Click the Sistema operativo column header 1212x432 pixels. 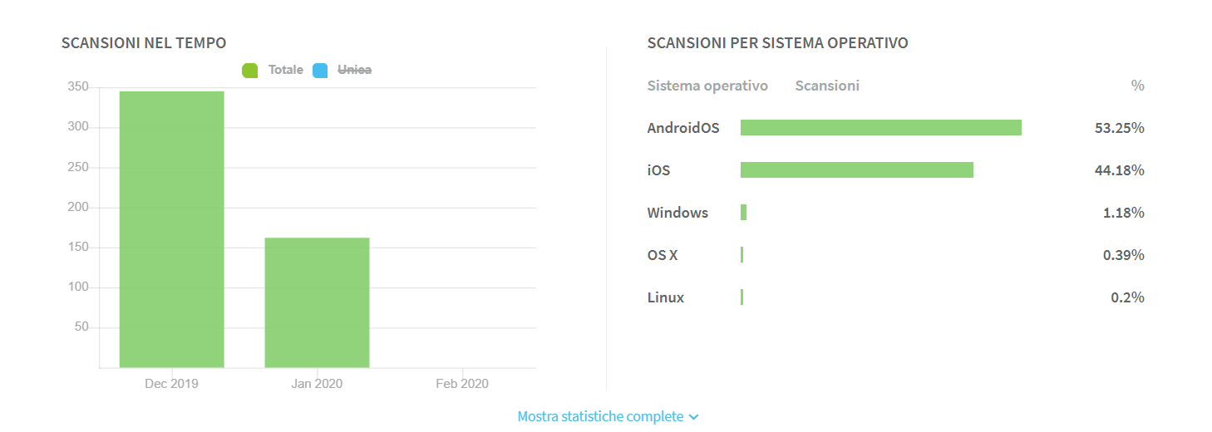pyautogui.click(x=707, y=86)
